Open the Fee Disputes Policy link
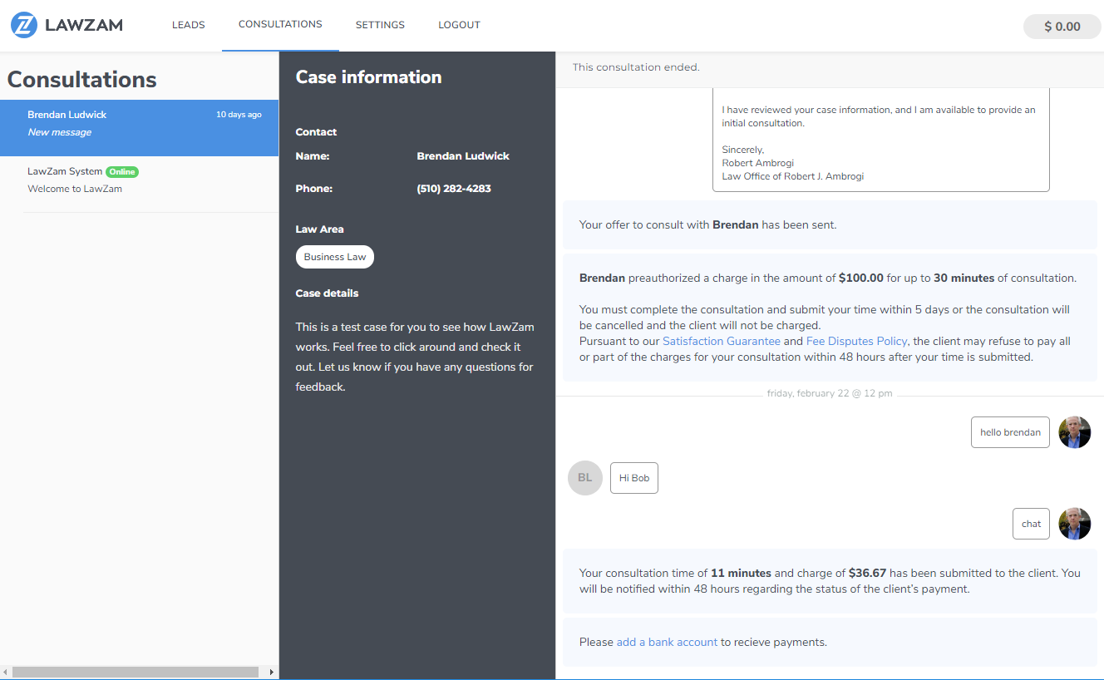Image resolution: width=1104 pixels, height=680 pixels. [856, 341]
